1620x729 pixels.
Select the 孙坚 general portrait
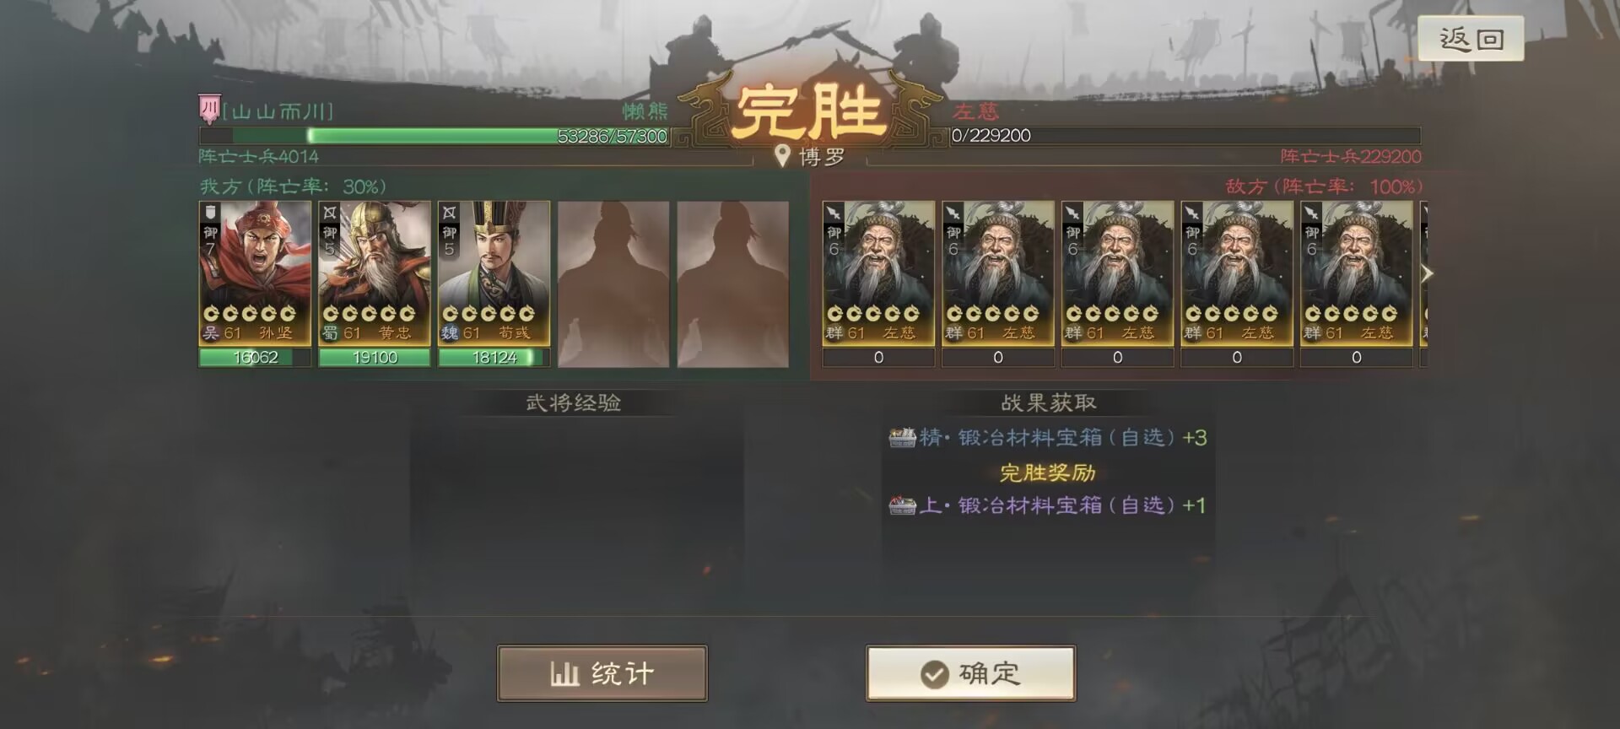pos(255,273)
